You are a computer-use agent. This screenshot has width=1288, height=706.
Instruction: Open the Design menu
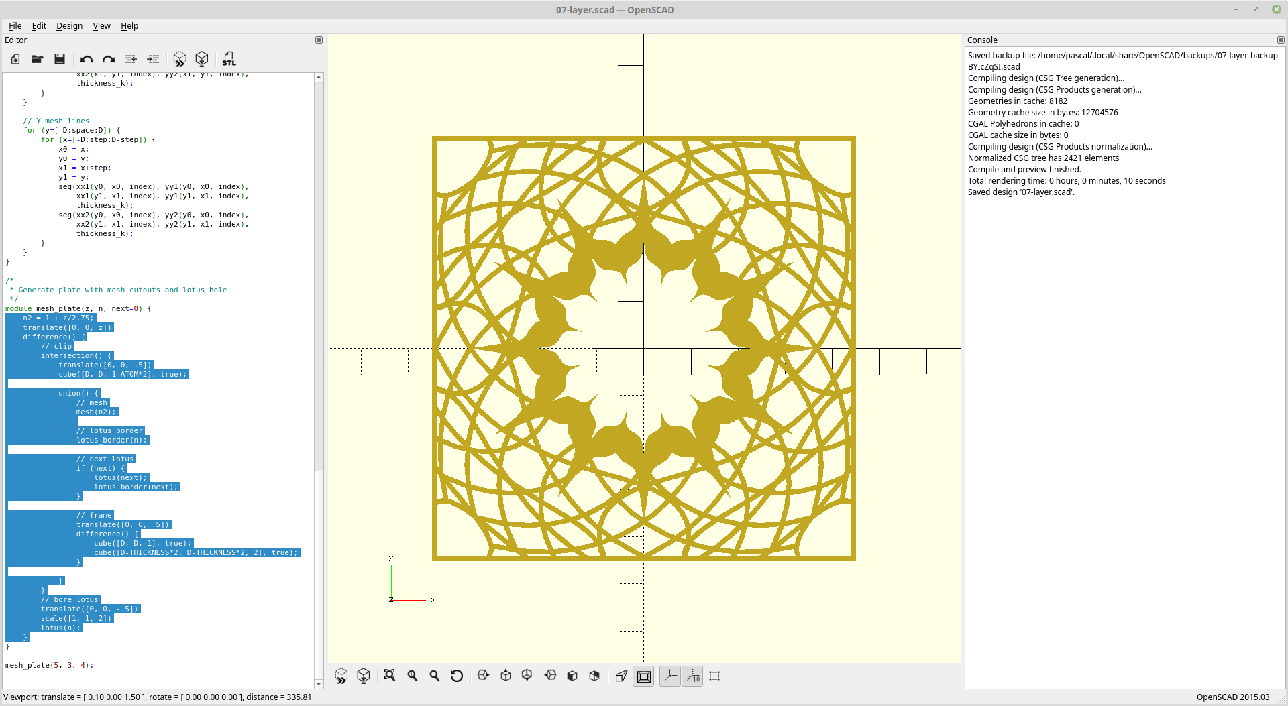click(x=69, y=26)
